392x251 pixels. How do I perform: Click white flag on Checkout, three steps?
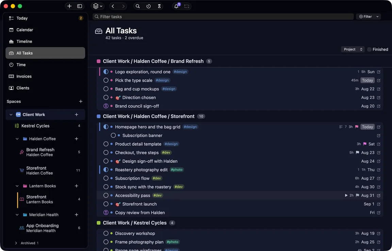(x=358, y=152)
